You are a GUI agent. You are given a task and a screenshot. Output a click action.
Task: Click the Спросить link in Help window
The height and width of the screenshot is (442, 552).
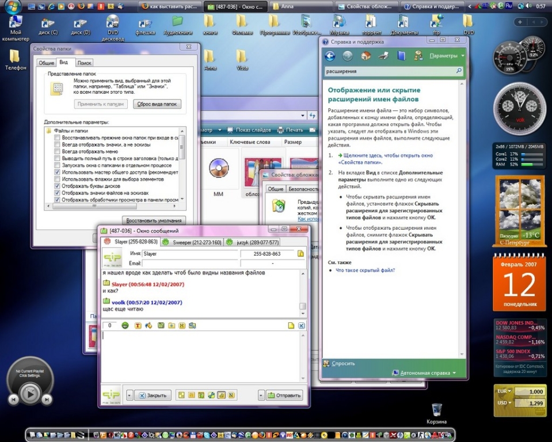pos(343,363)
